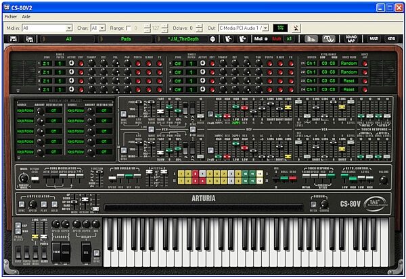406x279 pixels.
Task: Toggle the Arpeggiator Hold button
Action: [x=54, y=204]
